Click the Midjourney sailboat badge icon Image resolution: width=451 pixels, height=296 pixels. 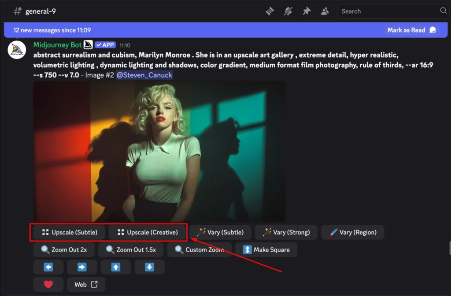[88, 45]
